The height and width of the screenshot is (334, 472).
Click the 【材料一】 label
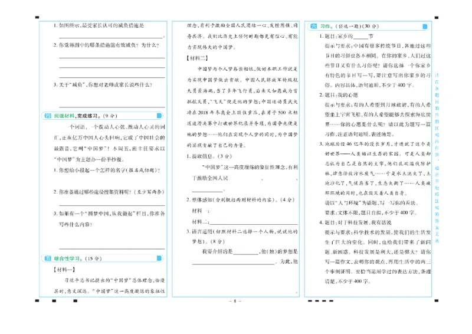64,270
